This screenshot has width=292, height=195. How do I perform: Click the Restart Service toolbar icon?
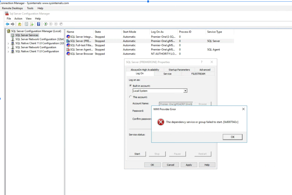pos(61,24)
